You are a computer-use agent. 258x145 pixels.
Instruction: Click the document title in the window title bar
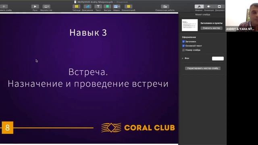[x=95, y=2]
